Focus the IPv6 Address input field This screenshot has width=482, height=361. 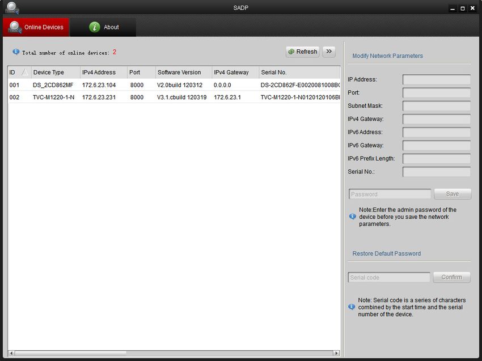[436, 133]
